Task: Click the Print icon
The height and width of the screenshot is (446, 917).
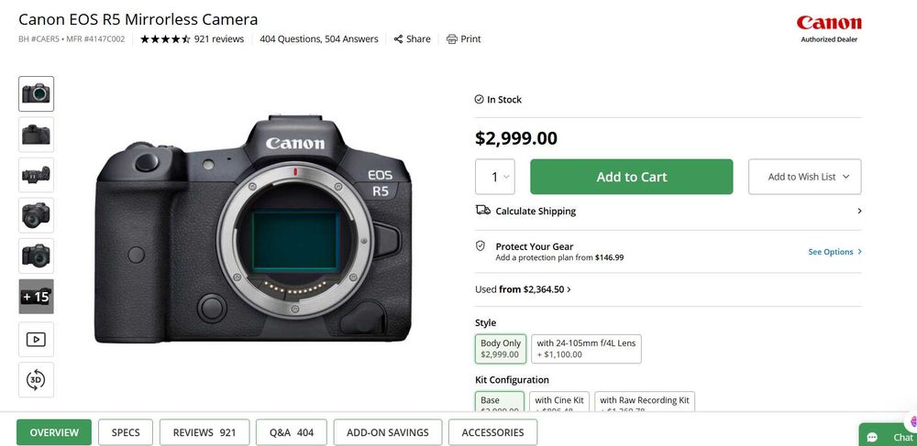Action: point(451,39)
